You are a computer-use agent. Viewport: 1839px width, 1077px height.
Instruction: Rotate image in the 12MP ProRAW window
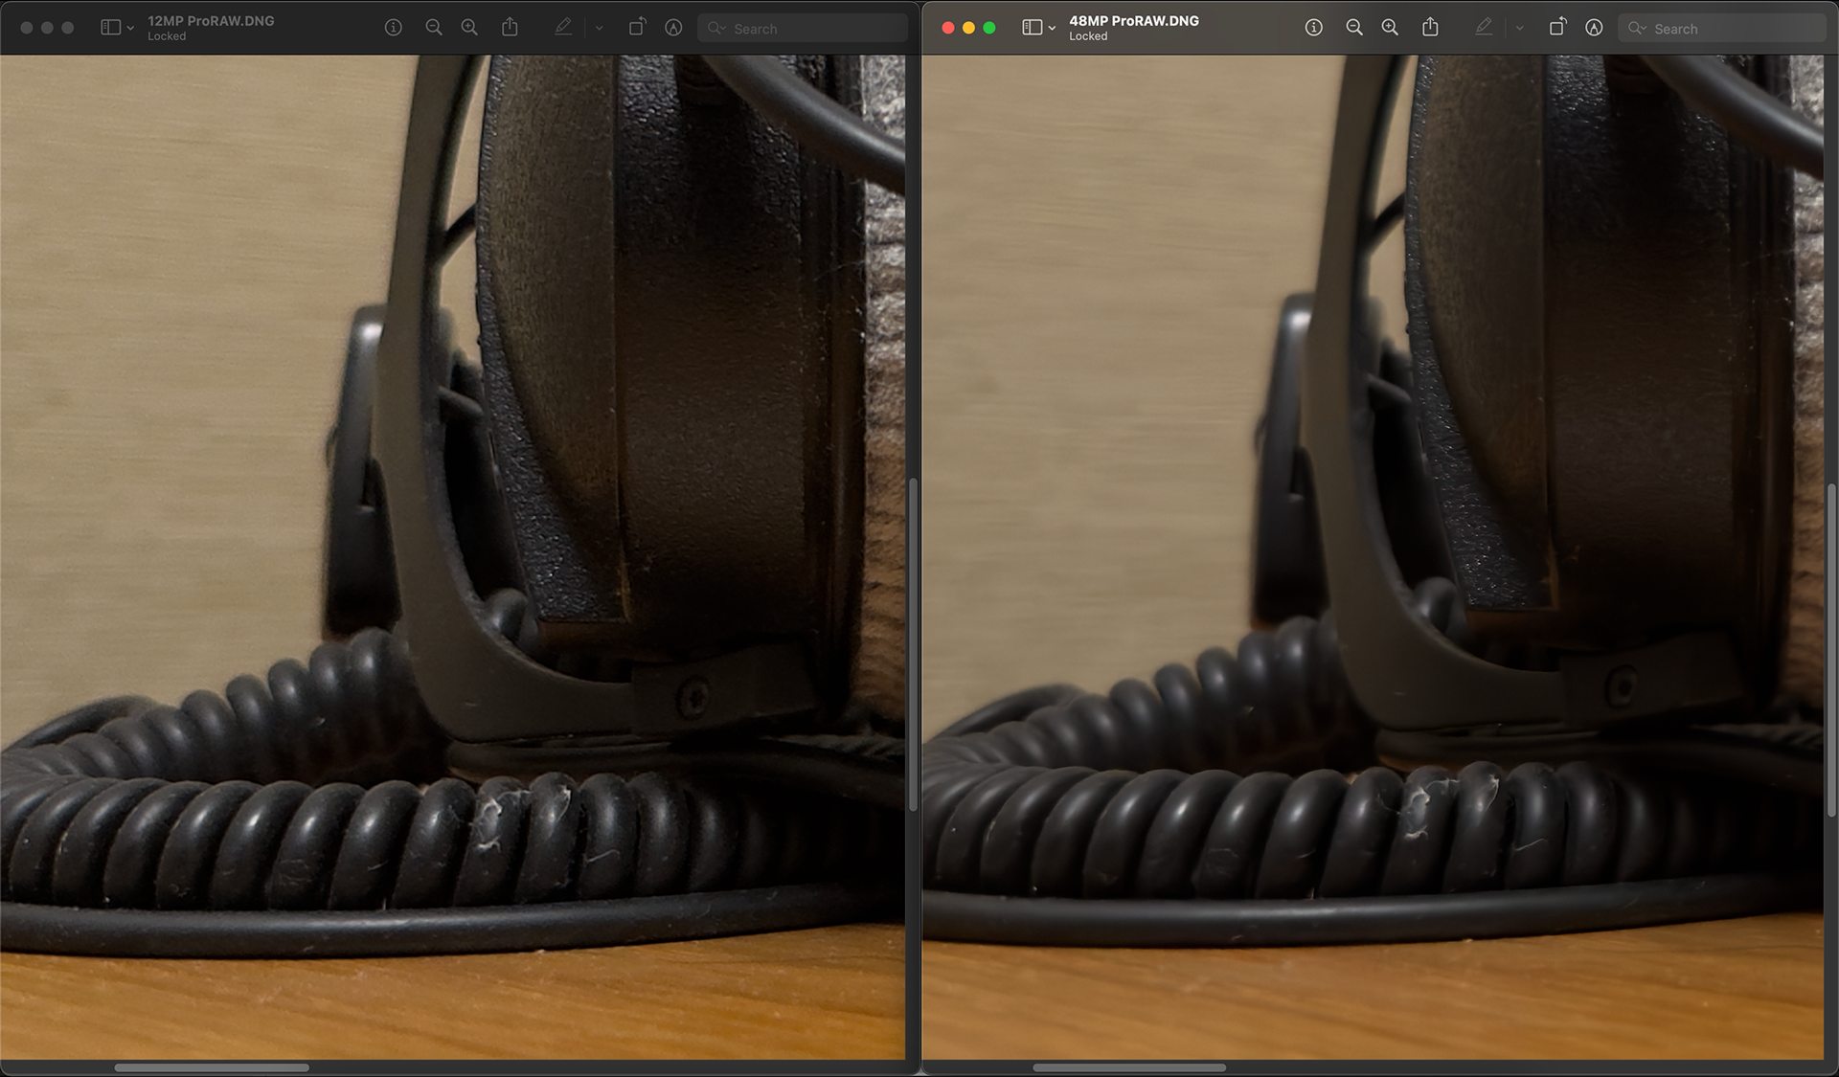point(637,27)
